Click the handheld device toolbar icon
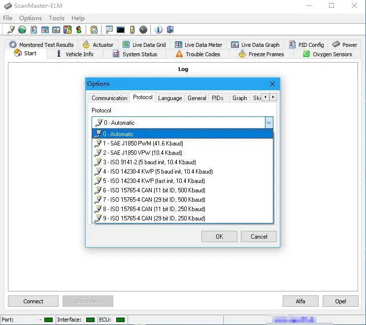This screenshot has width=366, height=325. click(132, 30)
